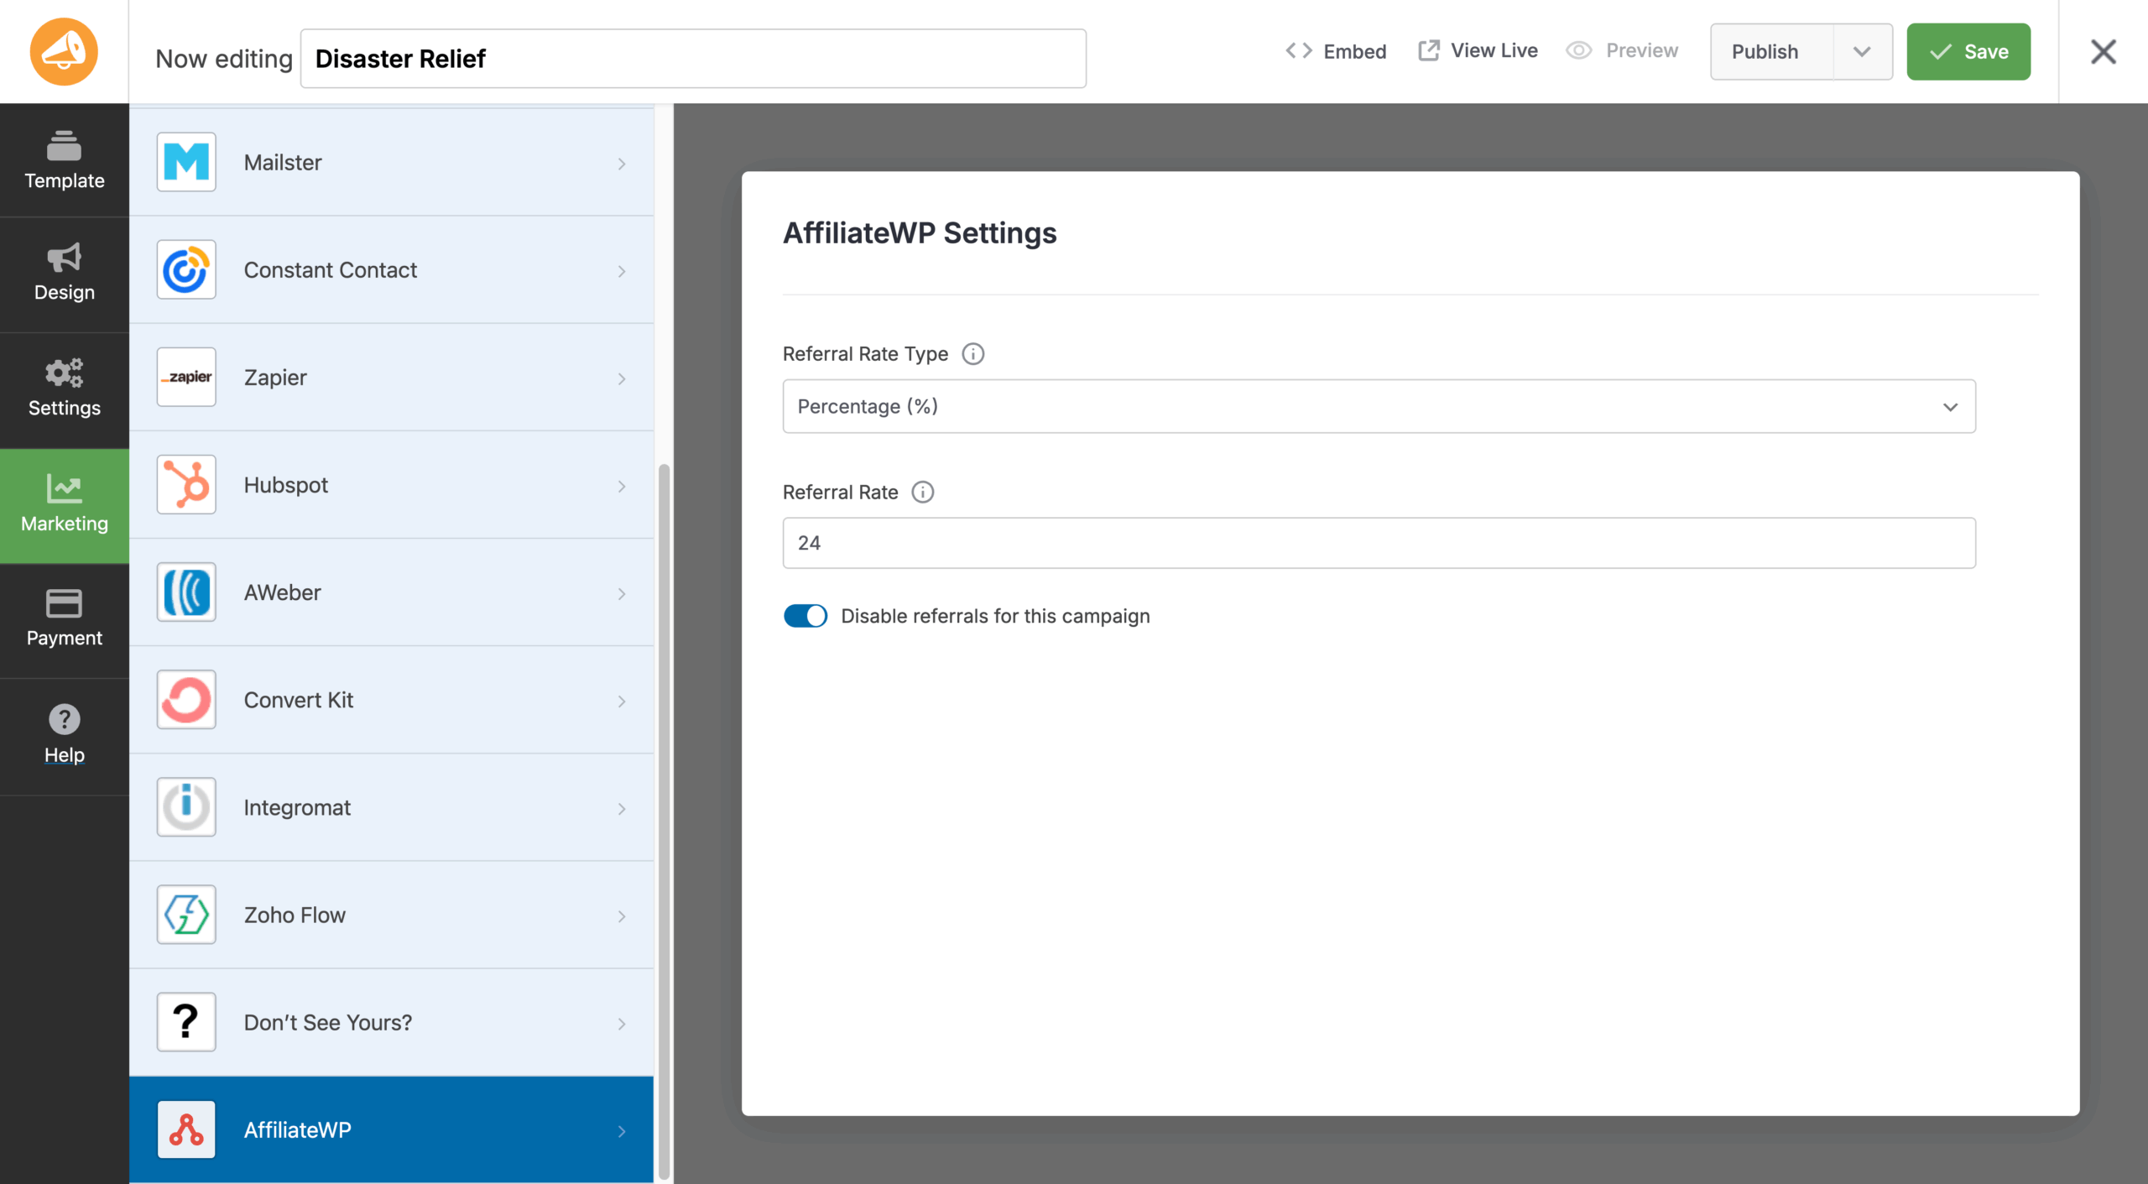Toggle Disable referrals for this campaign
Viewport: 2148px width, 1184px height.
click(805, 616)
